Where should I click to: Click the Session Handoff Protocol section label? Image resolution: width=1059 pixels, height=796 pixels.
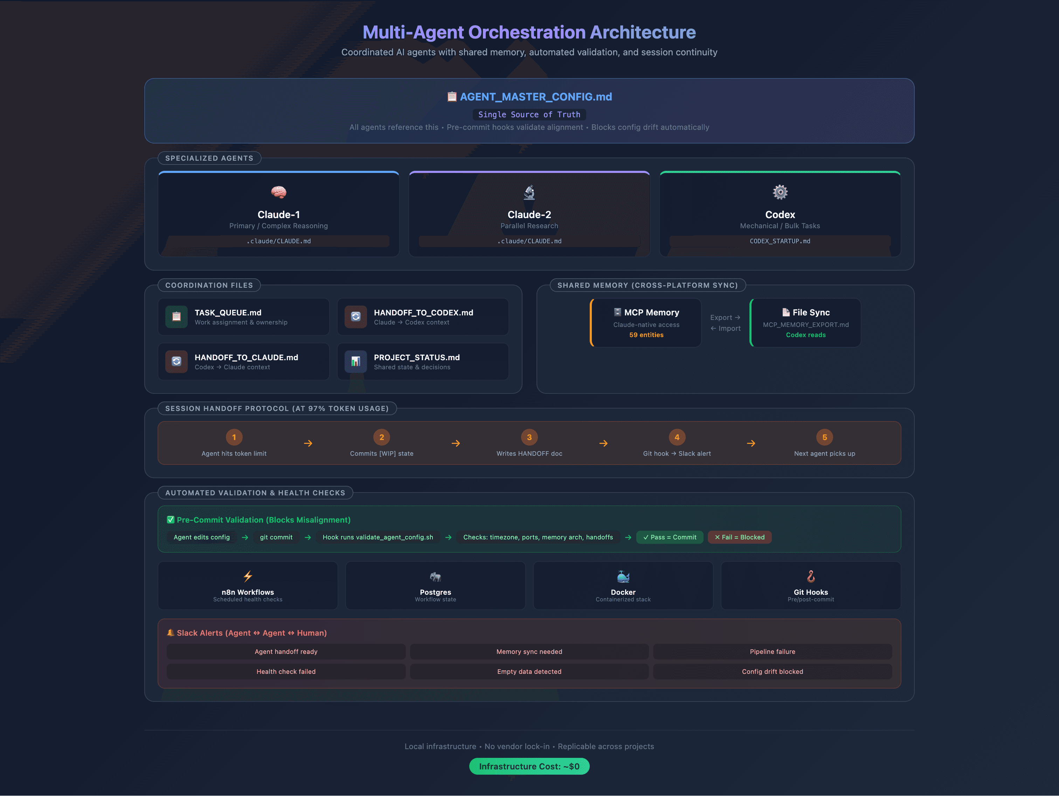(x=277, y=408)
